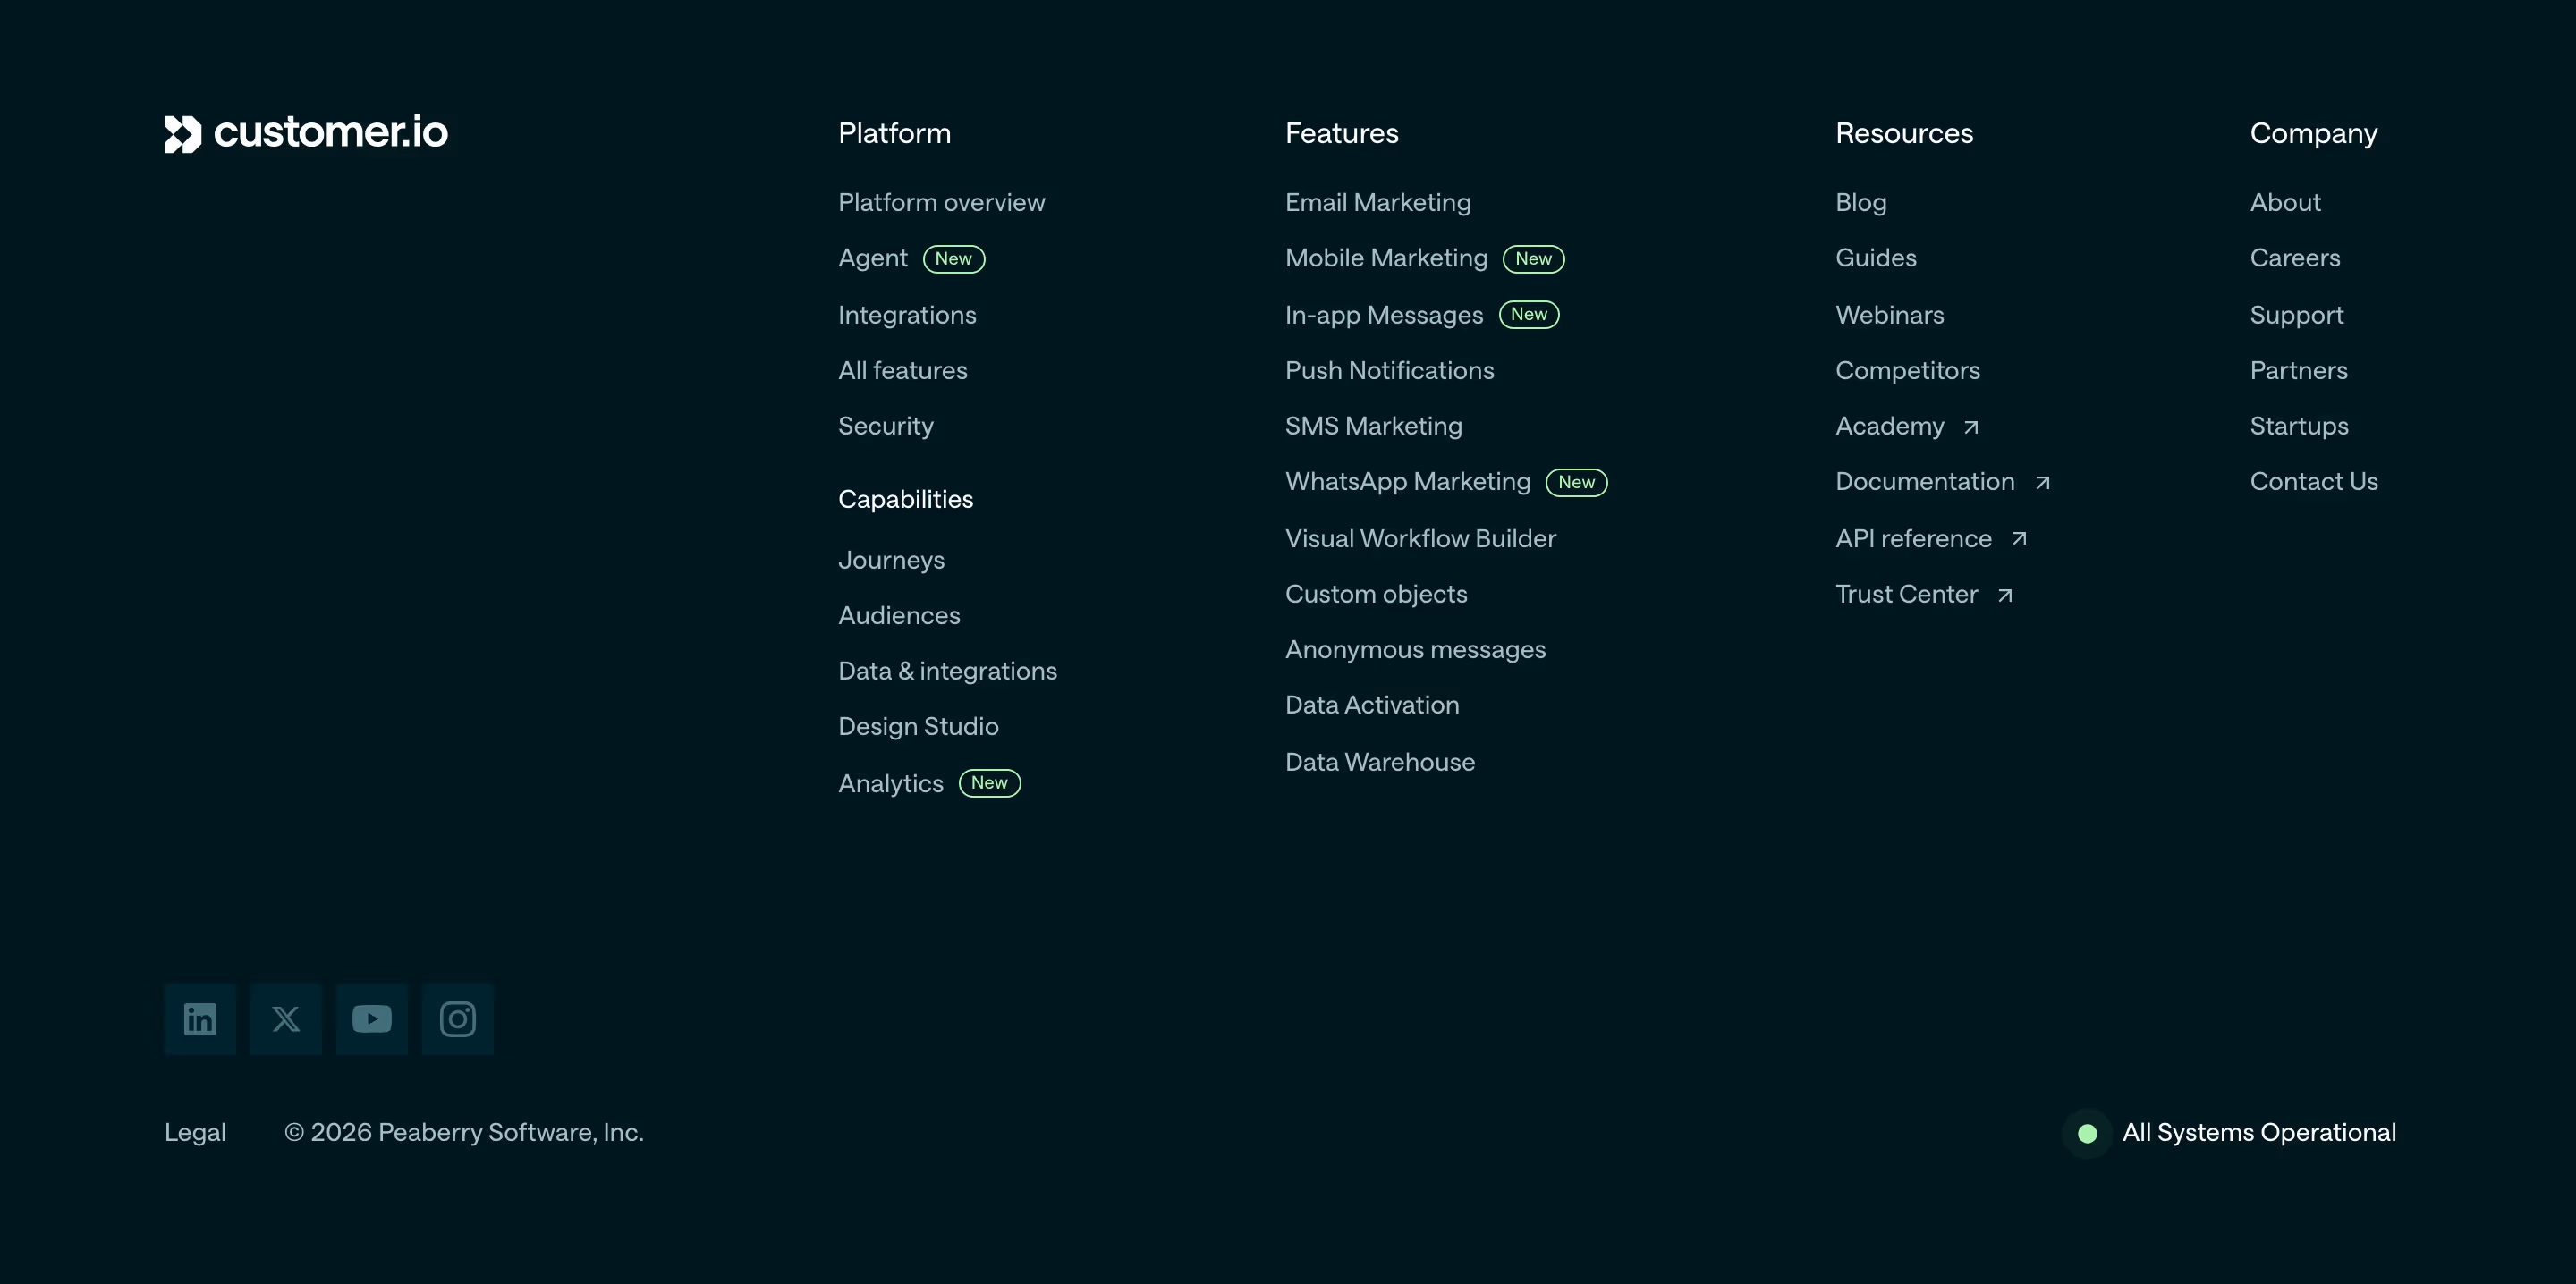Click the external arrow beside Academy
The image size is (2576, 1284).
point(1971,427)
